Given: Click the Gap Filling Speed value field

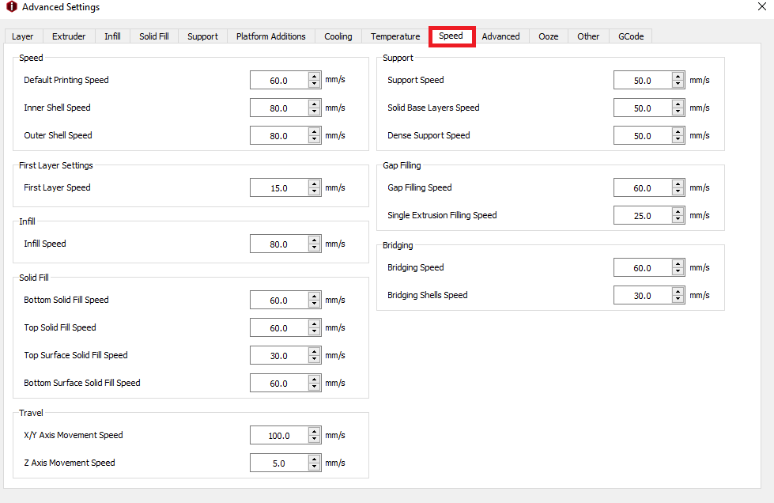Looking at the screenshot, I should pyautogui.click(x=642, y=188).
